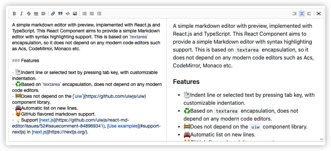Screen dimensions: 331x151
Task: Click the 'Features' heading in the preview
Action: tap(186, 81)
